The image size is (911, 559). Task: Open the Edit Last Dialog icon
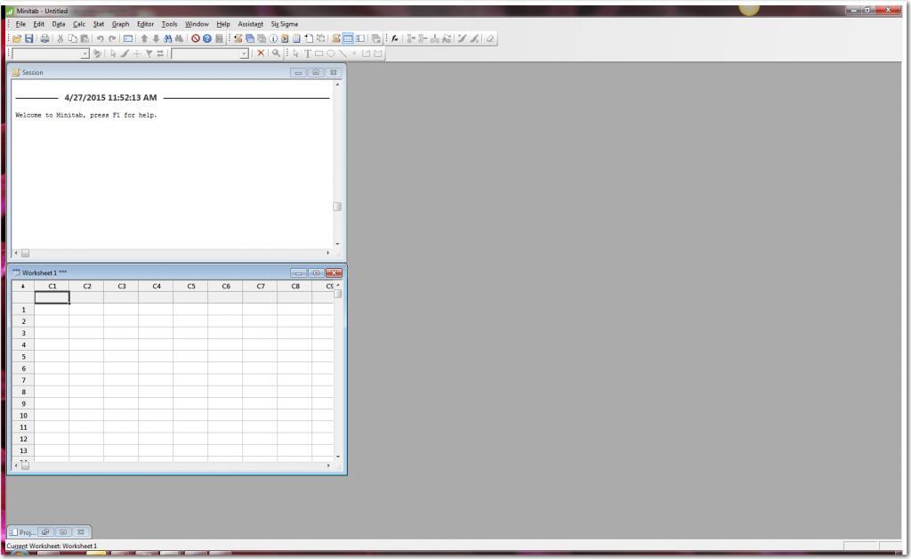pos(128,38)
